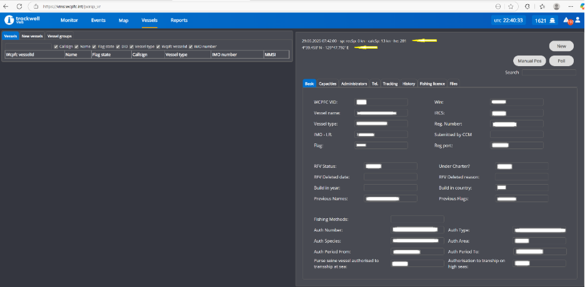Screen dimensions: 585x287
Task: Sort by IMO number column header
Action: 237,54
